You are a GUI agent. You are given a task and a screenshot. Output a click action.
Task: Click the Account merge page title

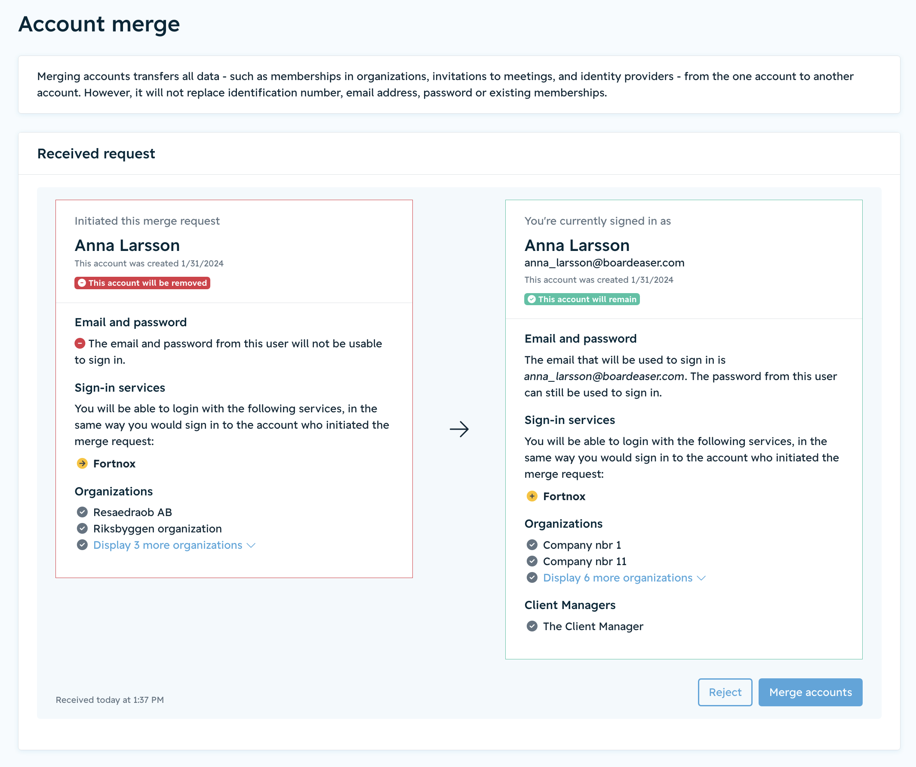click(99, 24)
